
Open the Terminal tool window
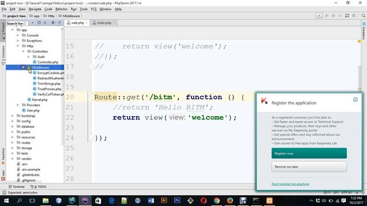(x=17, y=187)
